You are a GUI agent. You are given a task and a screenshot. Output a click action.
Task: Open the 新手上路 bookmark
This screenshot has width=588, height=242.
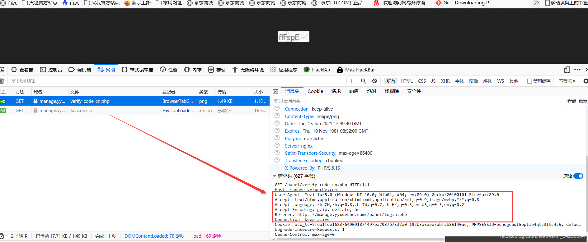click(x=137, y=3)
